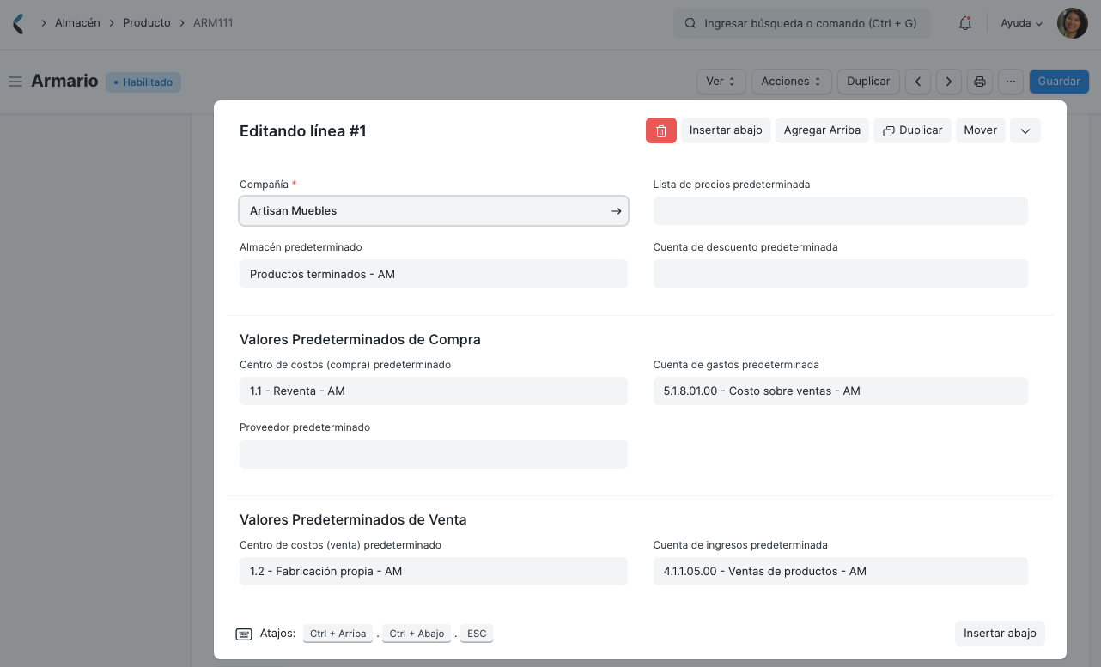Click the Valores Predeterminados de Venta heading

(x=353, y=520)
